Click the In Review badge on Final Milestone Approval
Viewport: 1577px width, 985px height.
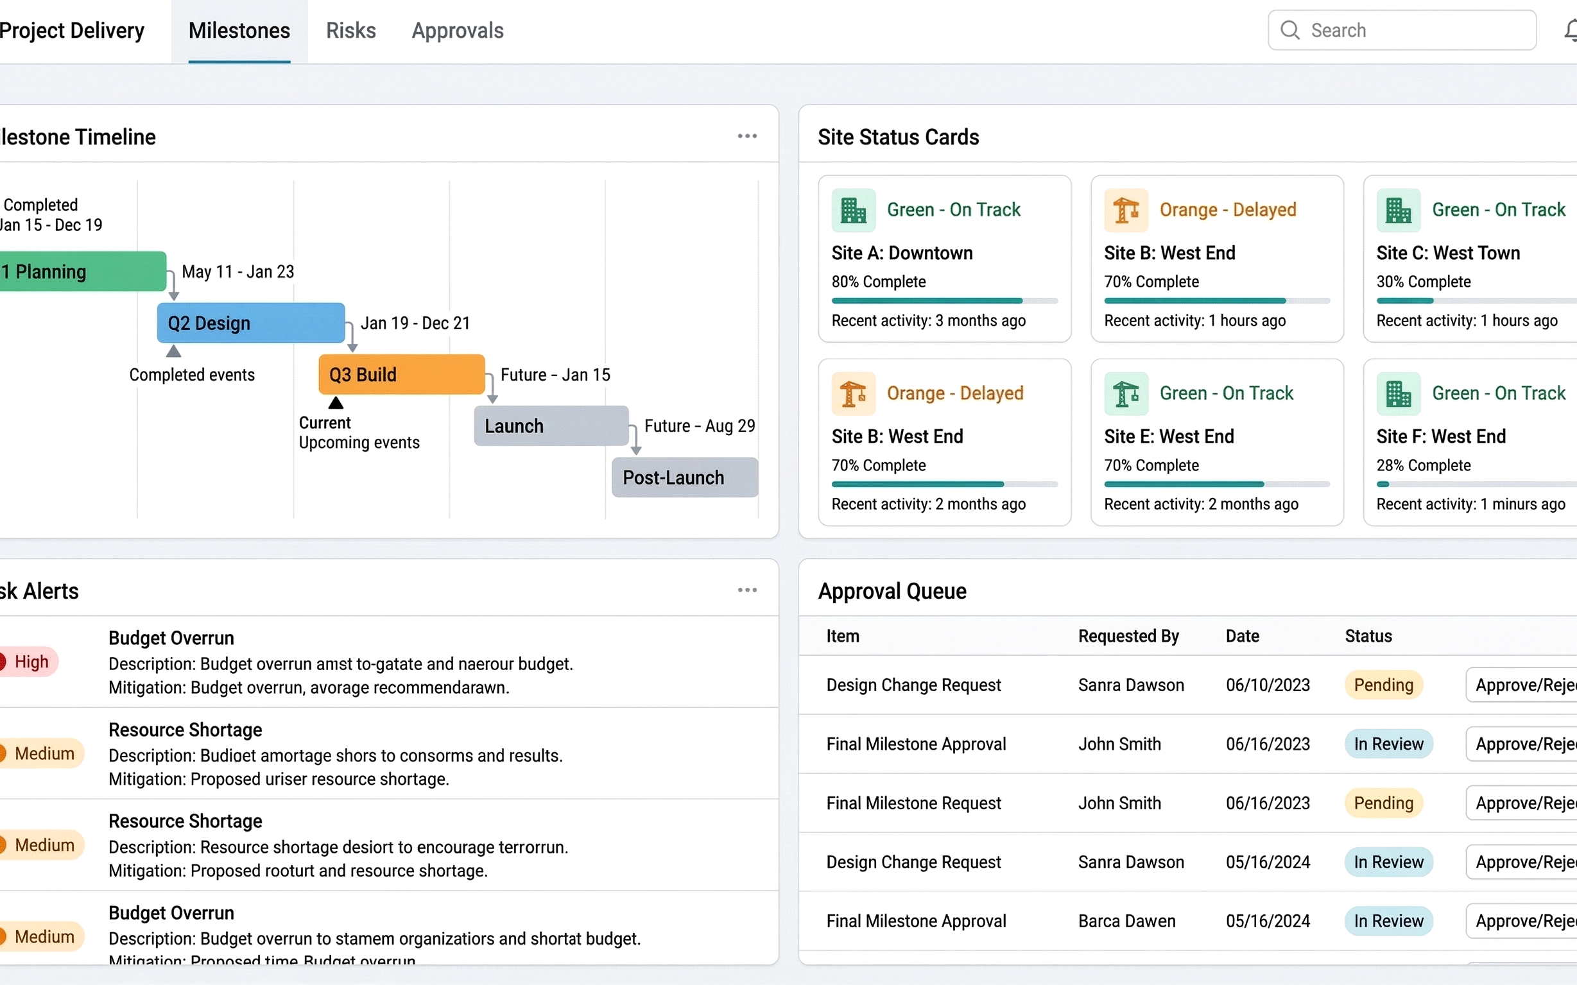(1389, 743)
